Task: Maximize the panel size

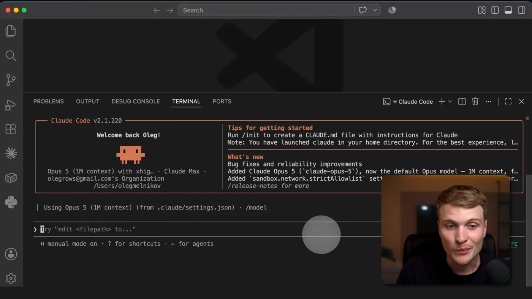Action: point(508,101)
